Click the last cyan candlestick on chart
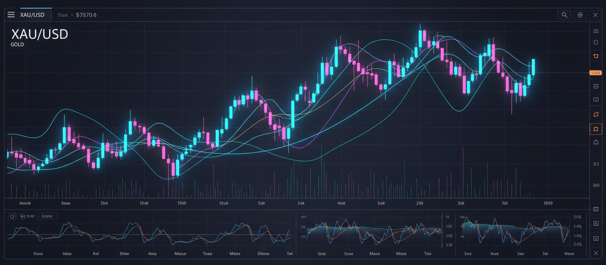The width and height of the screenshot is (606, 265). [533, 67]
